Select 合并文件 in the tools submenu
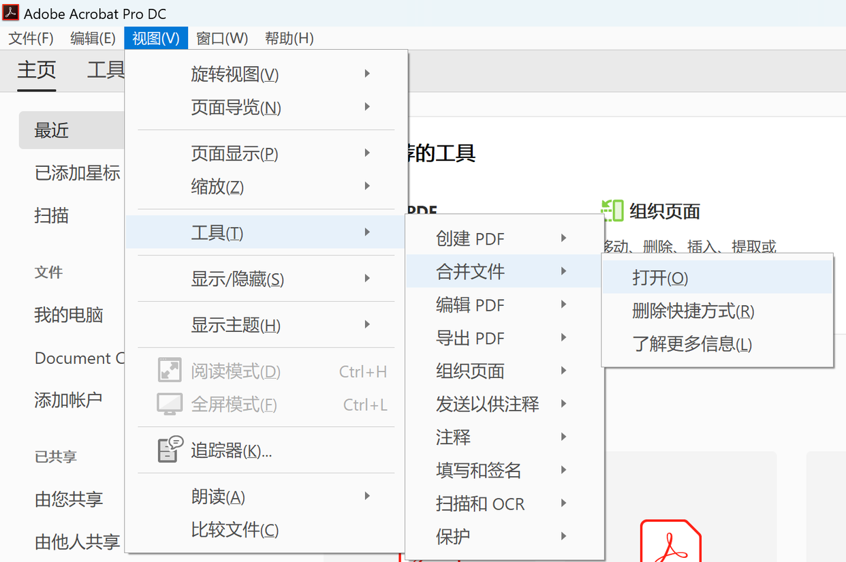846x562 pixels. pos(504,271)
